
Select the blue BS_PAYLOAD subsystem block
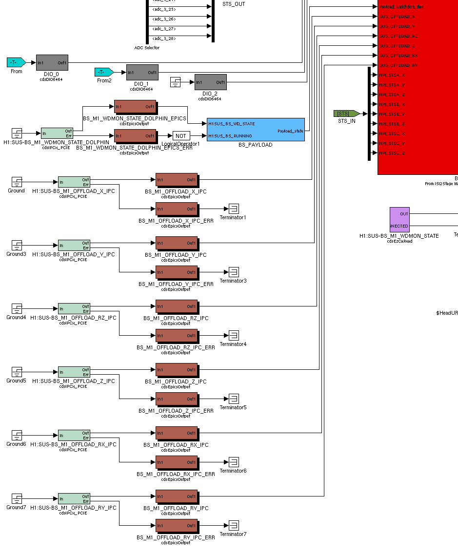(x=256, y=130)
